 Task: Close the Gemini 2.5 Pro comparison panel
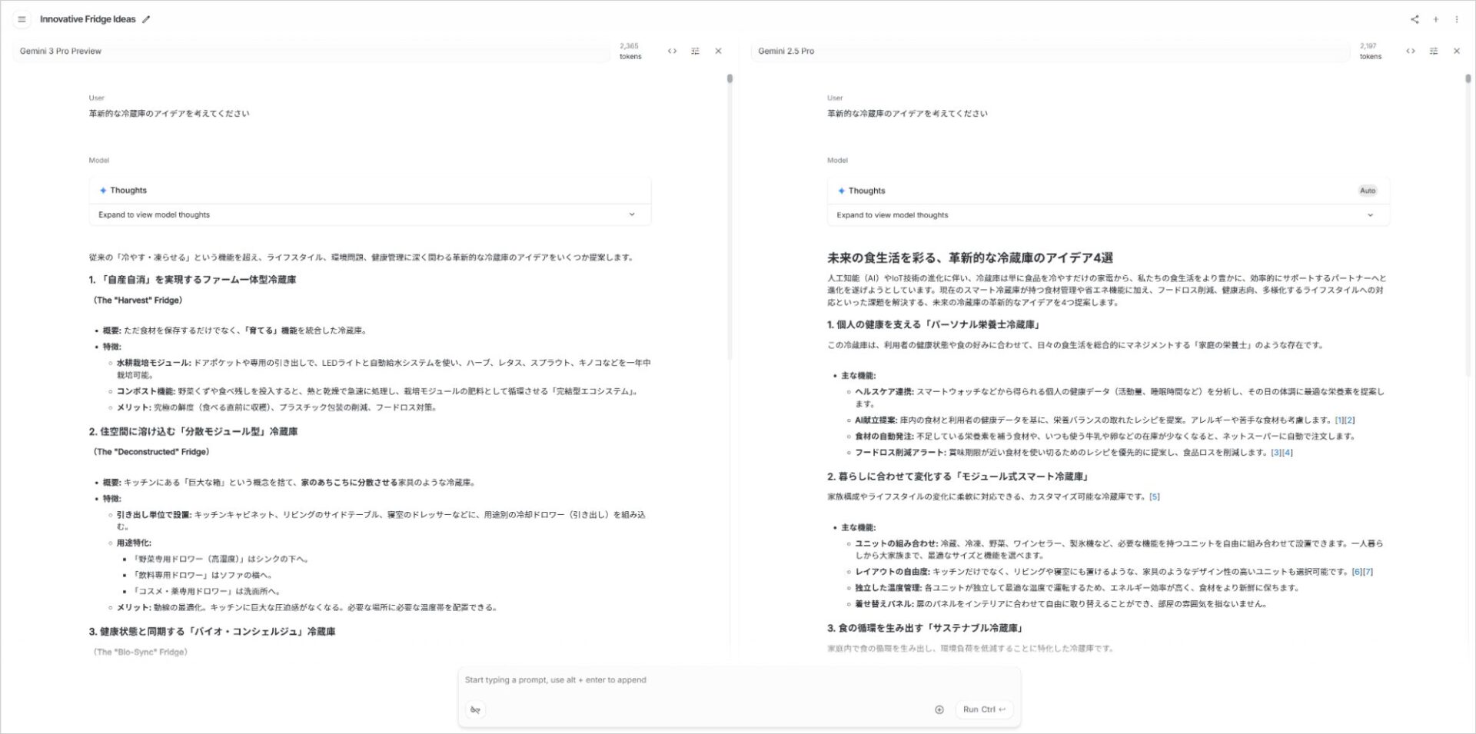[x=1458, y=51]
